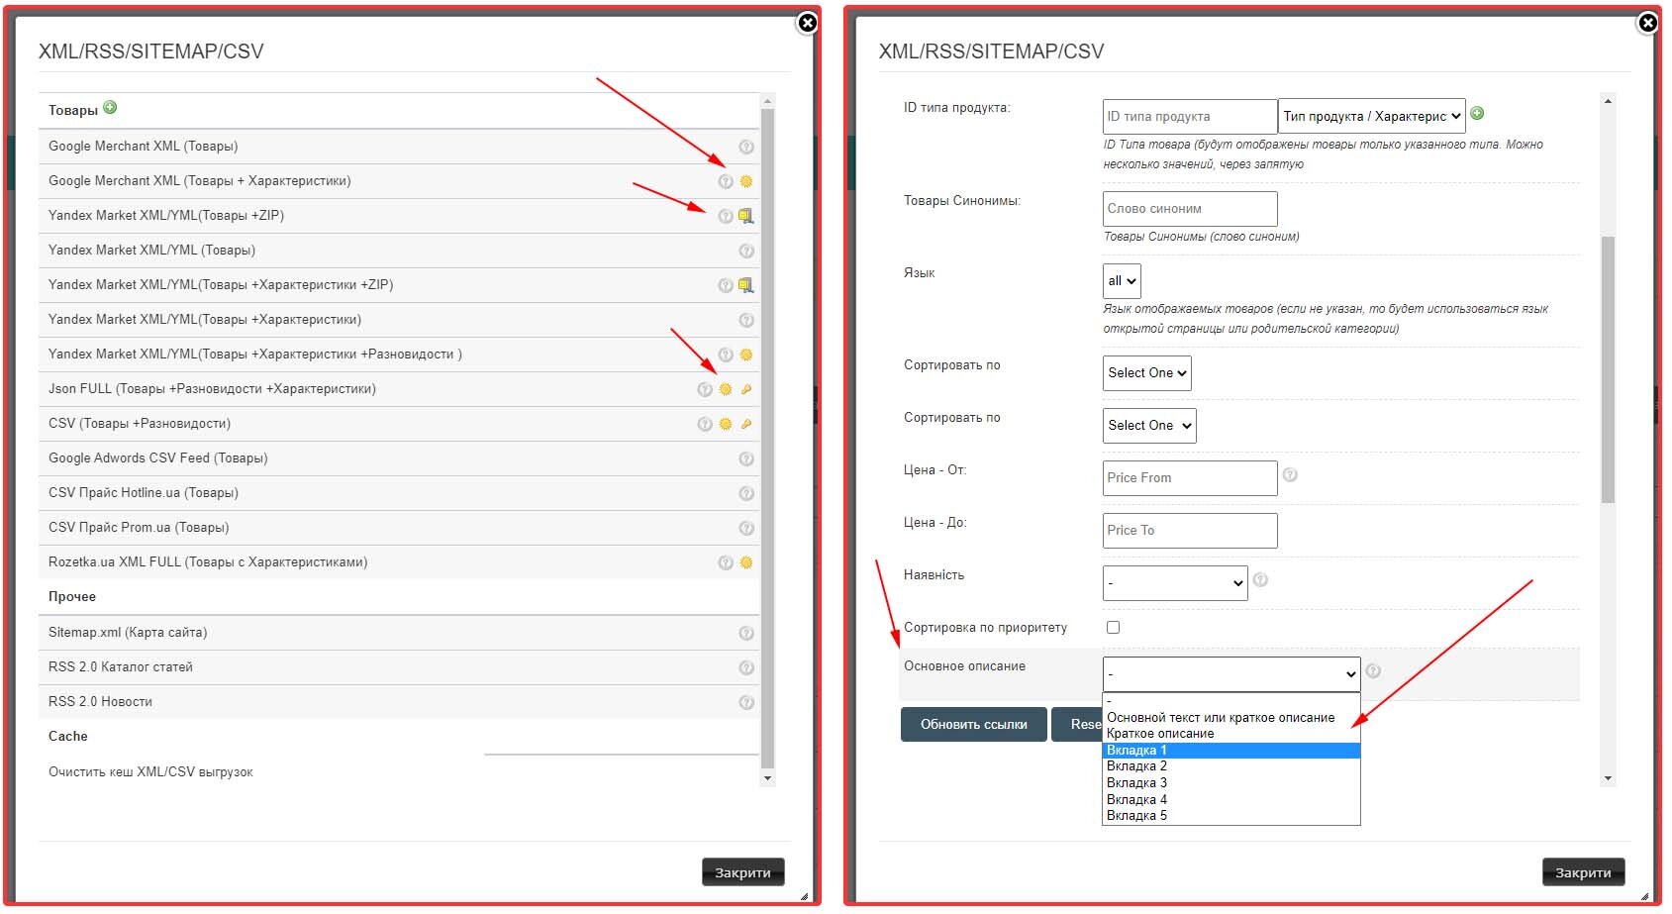Click inside the Слово синоним input field
This screenshot has width=1672, height=914.
point(1189,208)
